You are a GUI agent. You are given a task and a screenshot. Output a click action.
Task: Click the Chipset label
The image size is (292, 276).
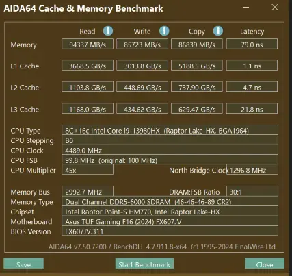click(x=22, y=212)
